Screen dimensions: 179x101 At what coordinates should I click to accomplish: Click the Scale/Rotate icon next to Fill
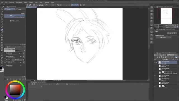coord(60,5)
